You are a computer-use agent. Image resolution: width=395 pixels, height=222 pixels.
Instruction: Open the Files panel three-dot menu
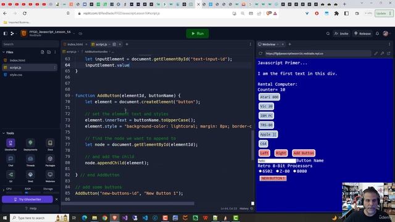[55, 52]
